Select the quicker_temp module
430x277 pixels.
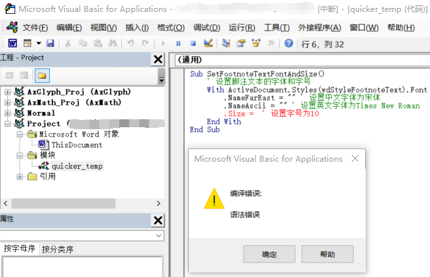pos(77,166)
